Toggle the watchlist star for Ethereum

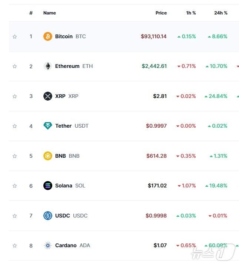[15, 66]
